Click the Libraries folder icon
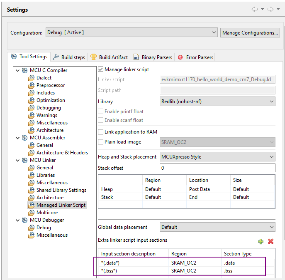 tap(32, 175)
